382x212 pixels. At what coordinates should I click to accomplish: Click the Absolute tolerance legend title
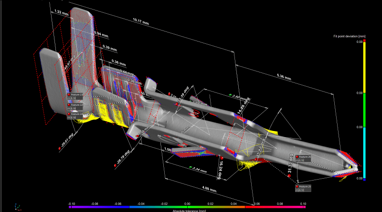click(x=189, y=211)
